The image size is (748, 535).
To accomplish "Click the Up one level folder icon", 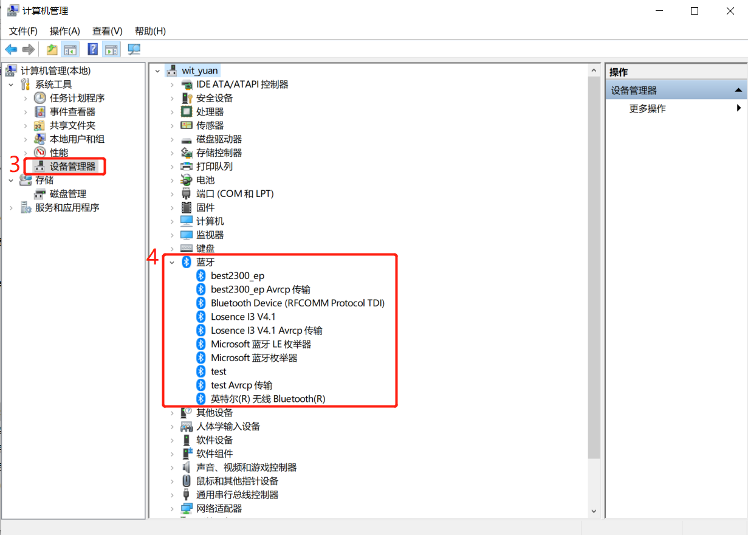I will click(x=51, y=49).
